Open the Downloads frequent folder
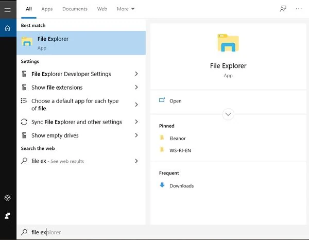Viewport: 309px width, 240px height. click(181, 186)
